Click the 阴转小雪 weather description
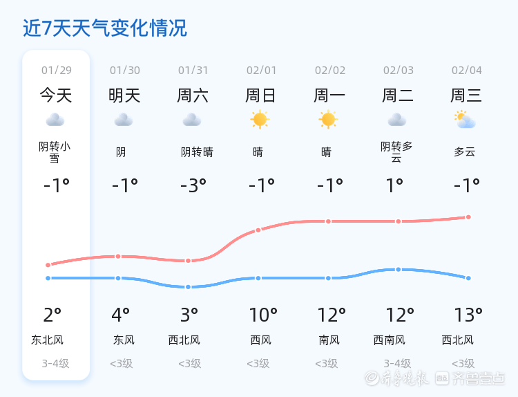Screen dimensions: 518x397 (55, 152)
